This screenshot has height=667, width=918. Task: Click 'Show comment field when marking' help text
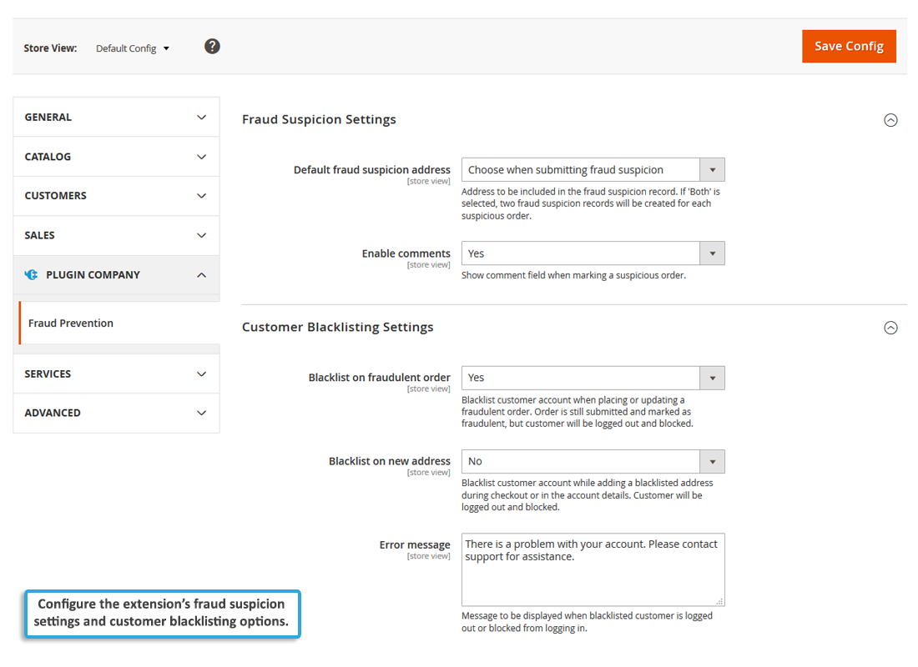click(x=573, y=276)
